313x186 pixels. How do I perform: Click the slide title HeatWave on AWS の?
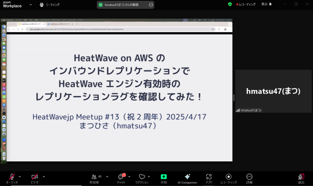point(120,58)
